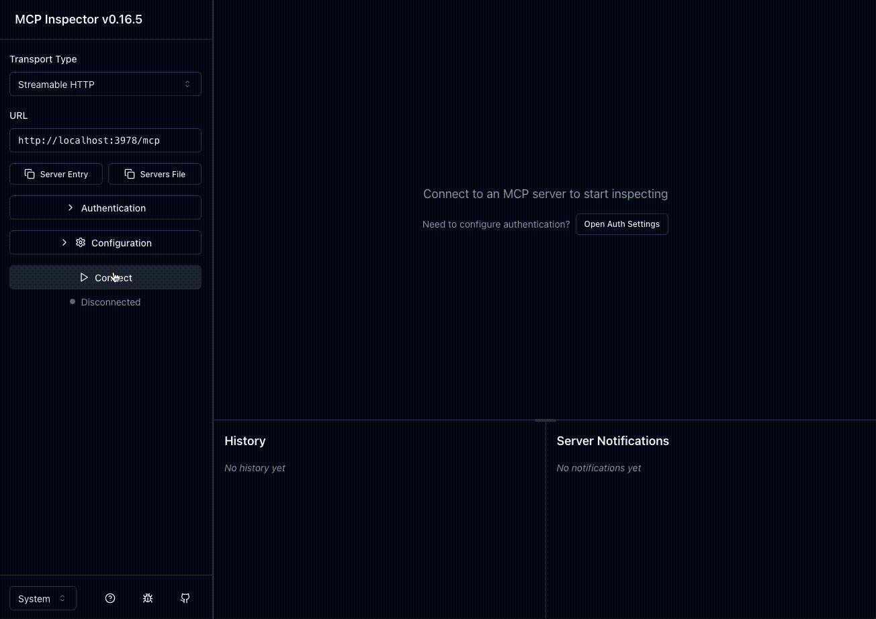Open the help question mark icon
Image resolution: width=876 pixels, height=619 pixels.
(110, 598)
